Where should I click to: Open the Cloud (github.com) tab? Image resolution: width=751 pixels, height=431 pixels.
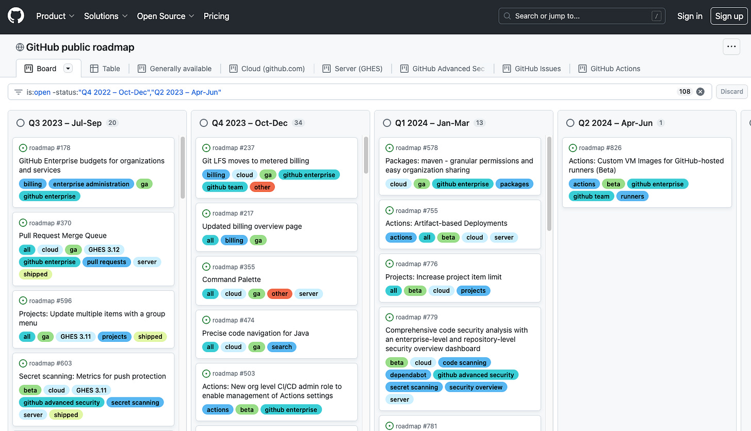(267, 69)
